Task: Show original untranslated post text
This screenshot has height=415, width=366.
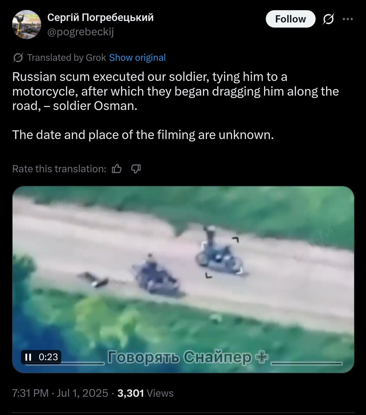Action: coord(137,58)
